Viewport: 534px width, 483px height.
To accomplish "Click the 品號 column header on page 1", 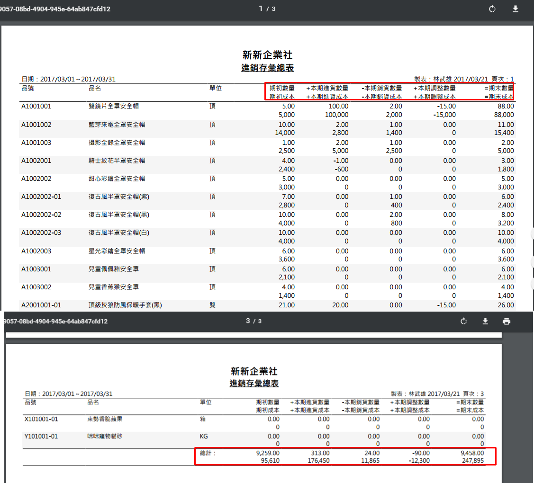I will (27, 88).
